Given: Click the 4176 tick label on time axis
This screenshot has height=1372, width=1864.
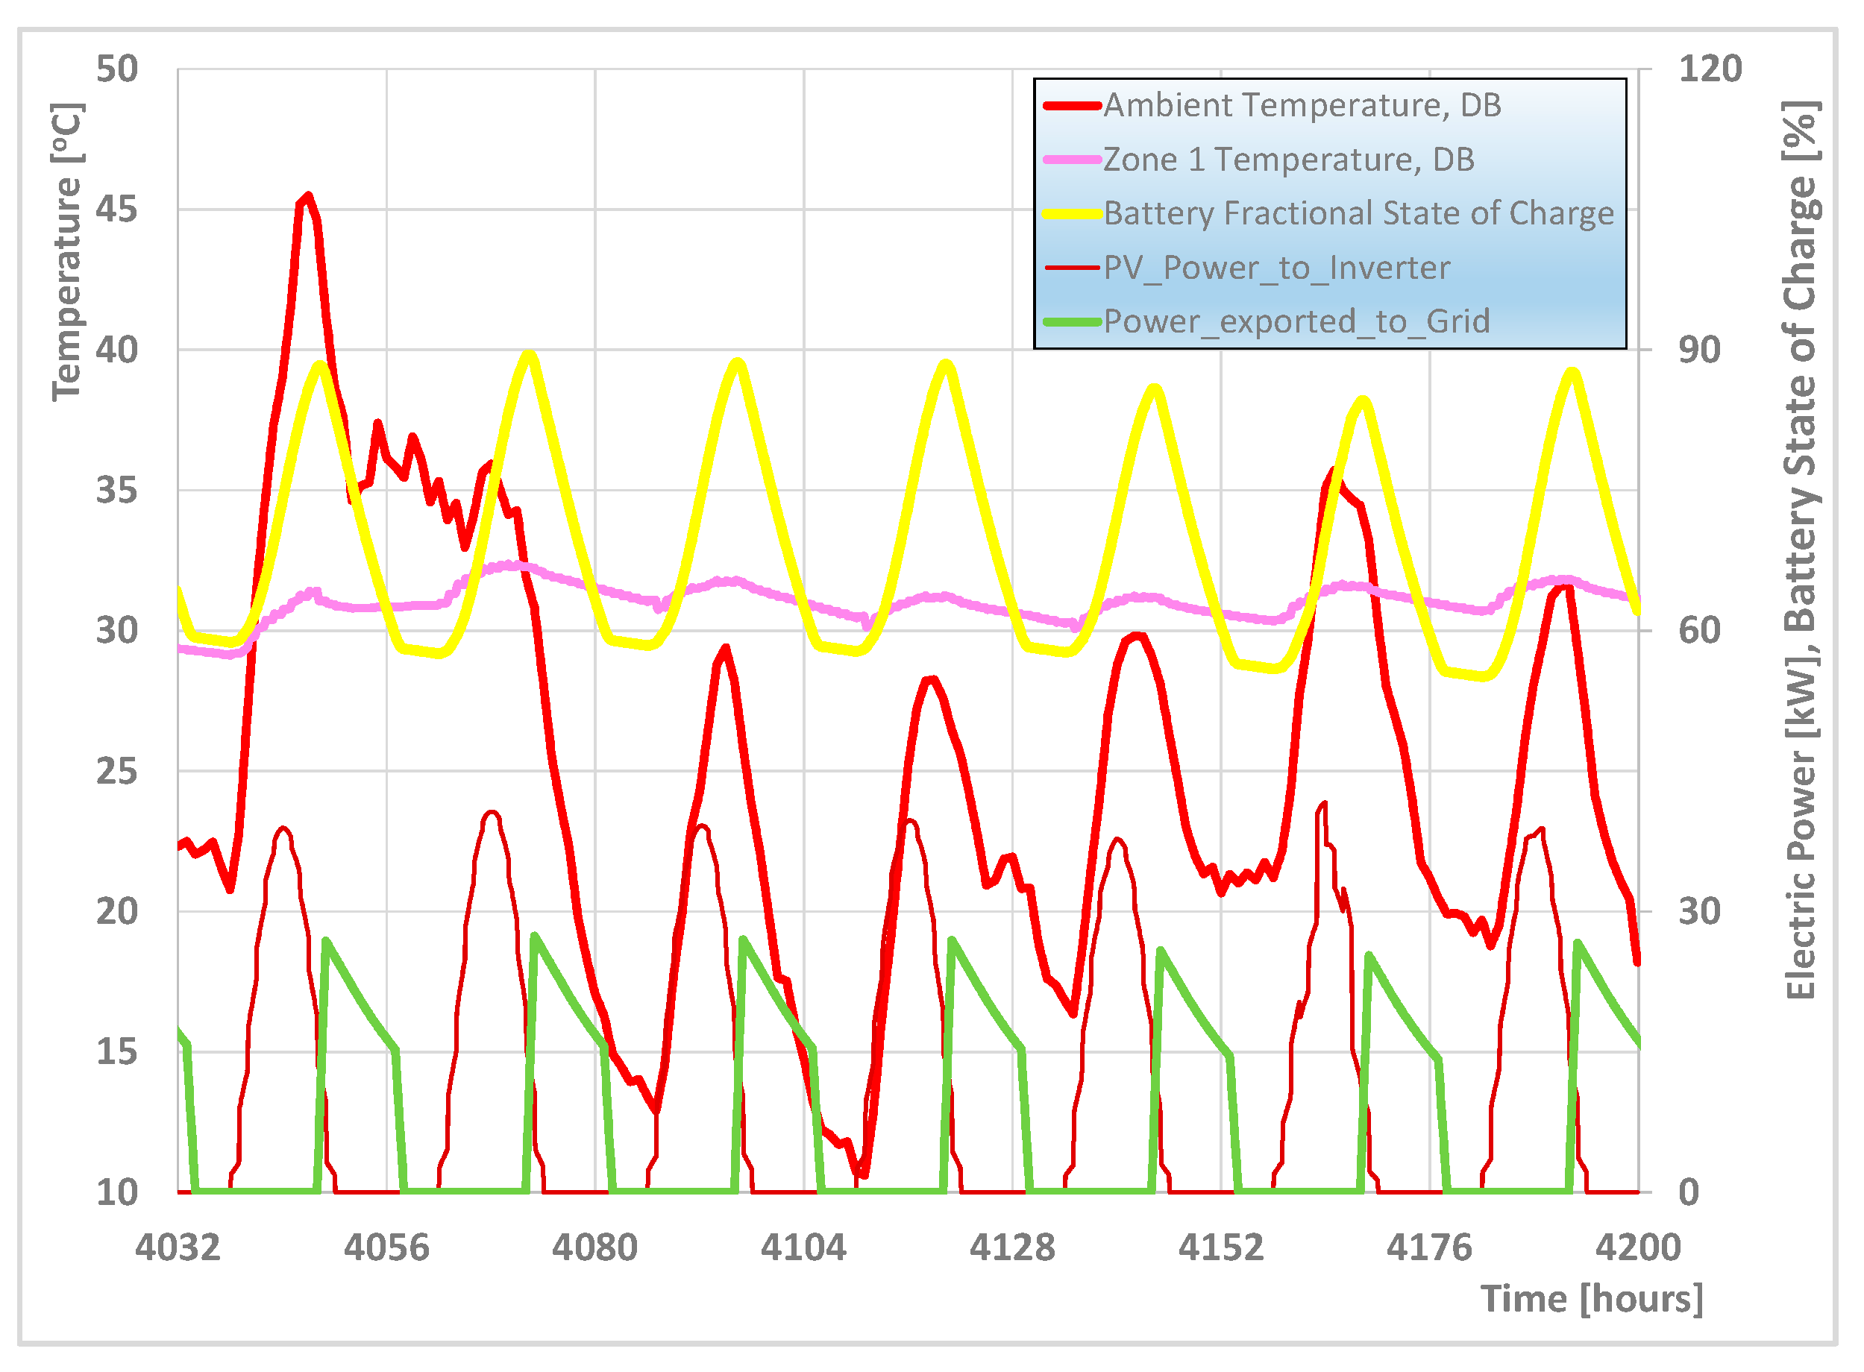Looking at the screenshot, I should click(x=1428, y=1247).
